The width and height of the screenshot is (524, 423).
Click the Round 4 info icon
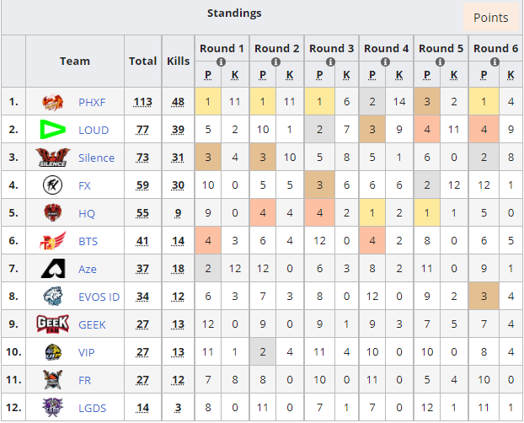point(385,62)
